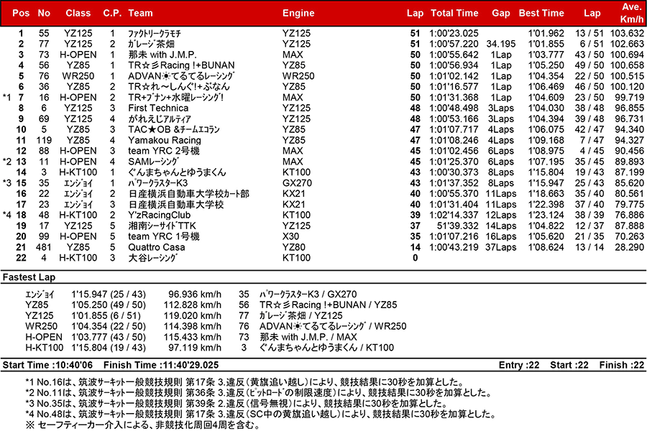Click the "Fastest Lap" section heading
The image size is (647, 431).
pos(29,277)
